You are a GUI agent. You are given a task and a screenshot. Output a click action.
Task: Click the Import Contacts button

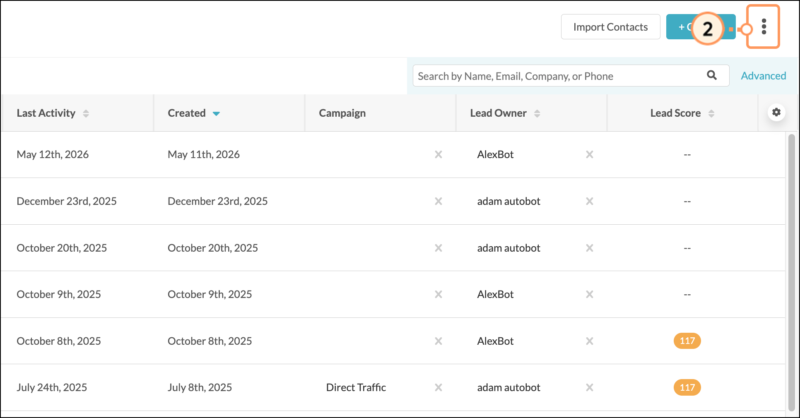610,27
